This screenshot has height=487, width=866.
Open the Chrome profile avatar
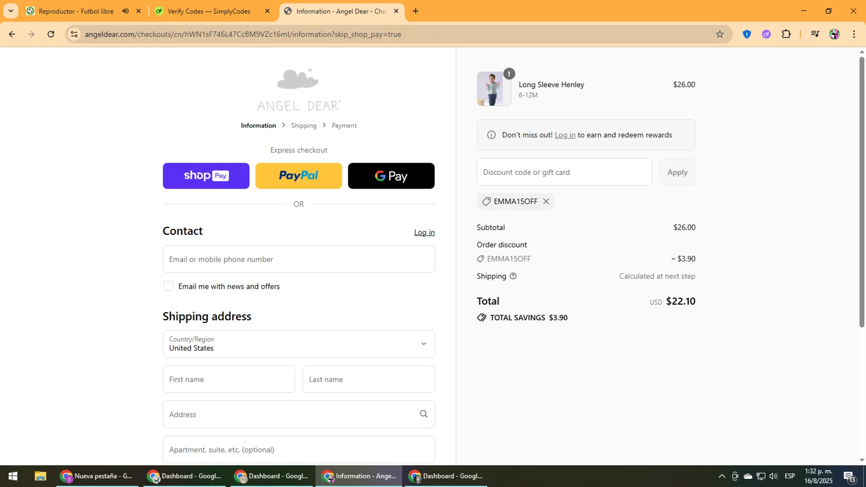834,34
